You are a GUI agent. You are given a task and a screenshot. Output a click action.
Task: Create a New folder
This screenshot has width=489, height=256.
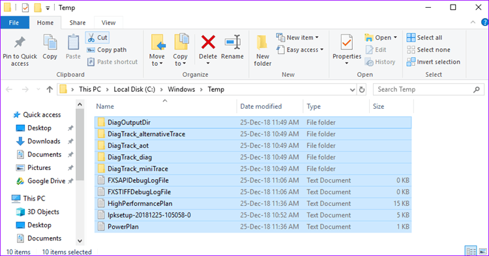(263, 51)
